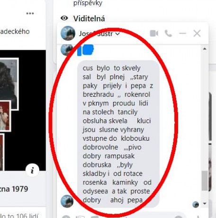Click the blue thumbs-up like sticker
This screenshot has width=216, height=218.
pos(85,50)
